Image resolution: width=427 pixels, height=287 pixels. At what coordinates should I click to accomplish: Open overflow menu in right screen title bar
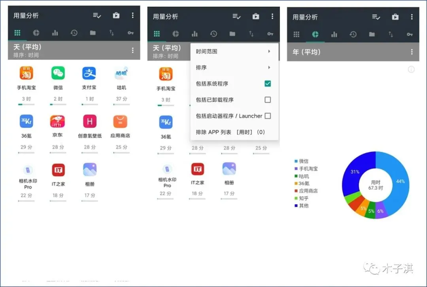click(x=412, y=17)
